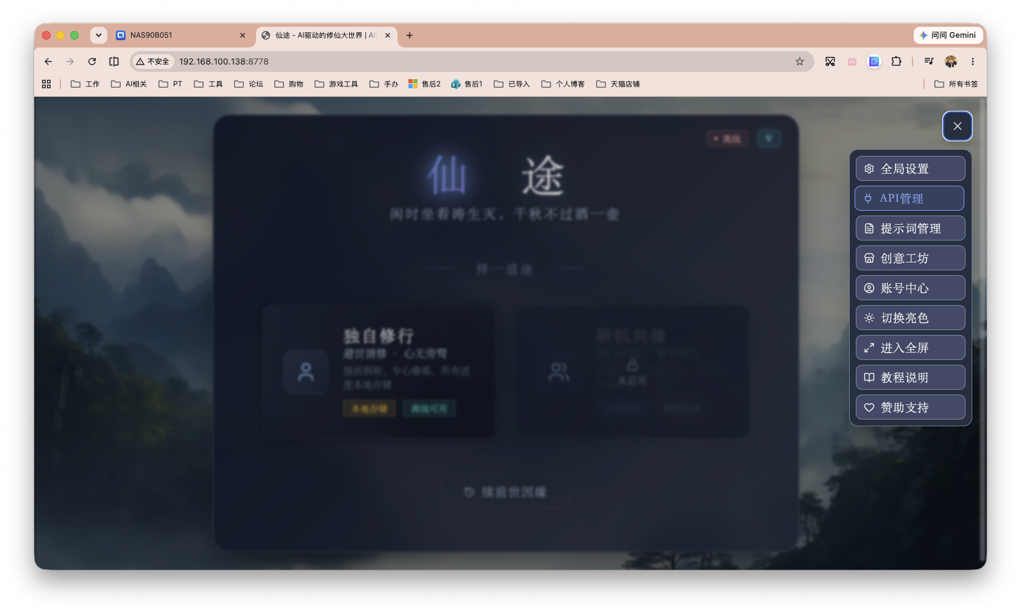Close the side menu with X button
Viewport: 1021px width, 615px height.
pos(957,126)
